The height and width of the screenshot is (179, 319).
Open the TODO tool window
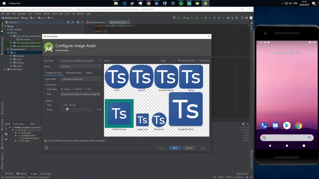click(x=9, y=174)
